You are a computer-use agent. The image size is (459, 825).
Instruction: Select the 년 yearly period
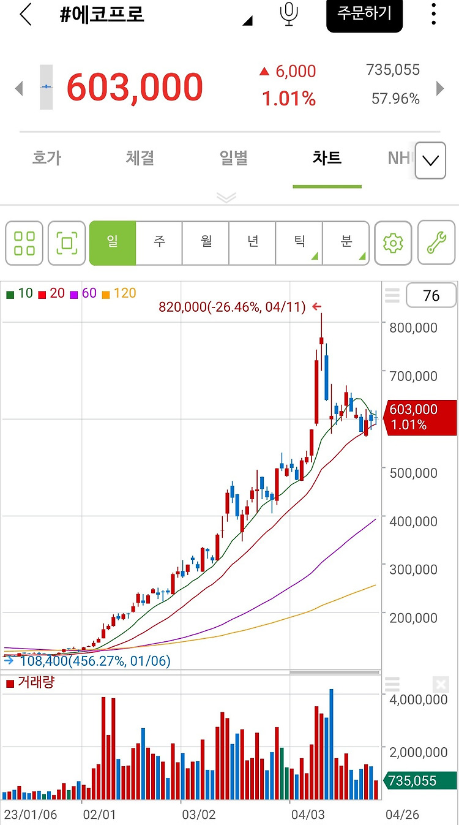coord(253,243)
